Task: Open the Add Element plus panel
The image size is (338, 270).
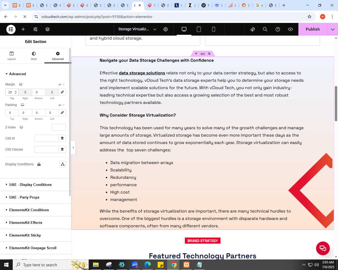Action: 23,29
